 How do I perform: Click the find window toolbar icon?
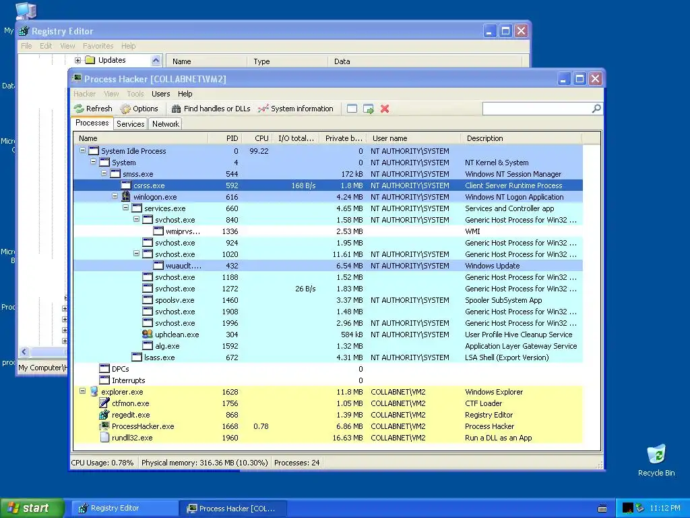click(352, 109)
